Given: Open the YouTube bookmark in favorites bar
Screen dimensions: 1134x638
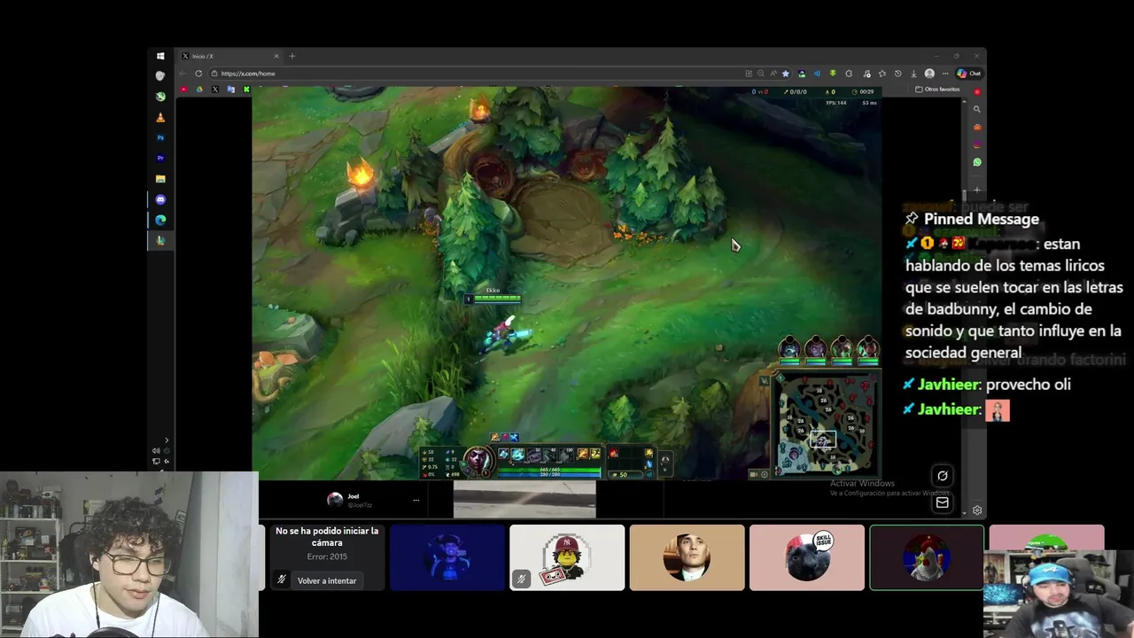Looking at the screenshot, I should point(184,89).
